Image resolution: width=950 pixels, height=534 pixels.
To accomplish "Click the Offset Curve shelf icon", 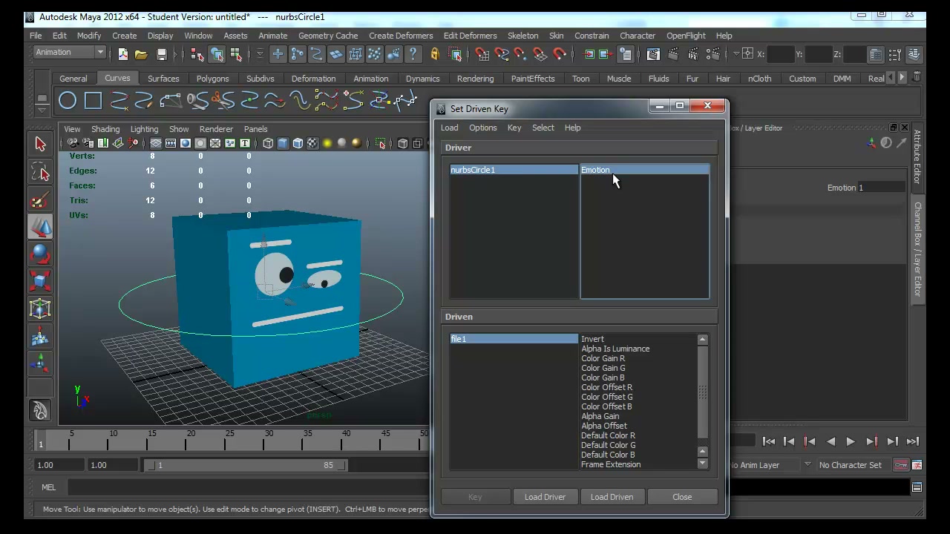I will click(300, 100).
